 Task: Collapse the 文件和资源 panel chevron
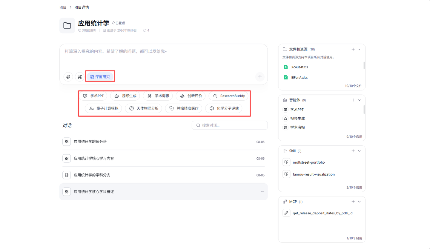pos(360,49)
